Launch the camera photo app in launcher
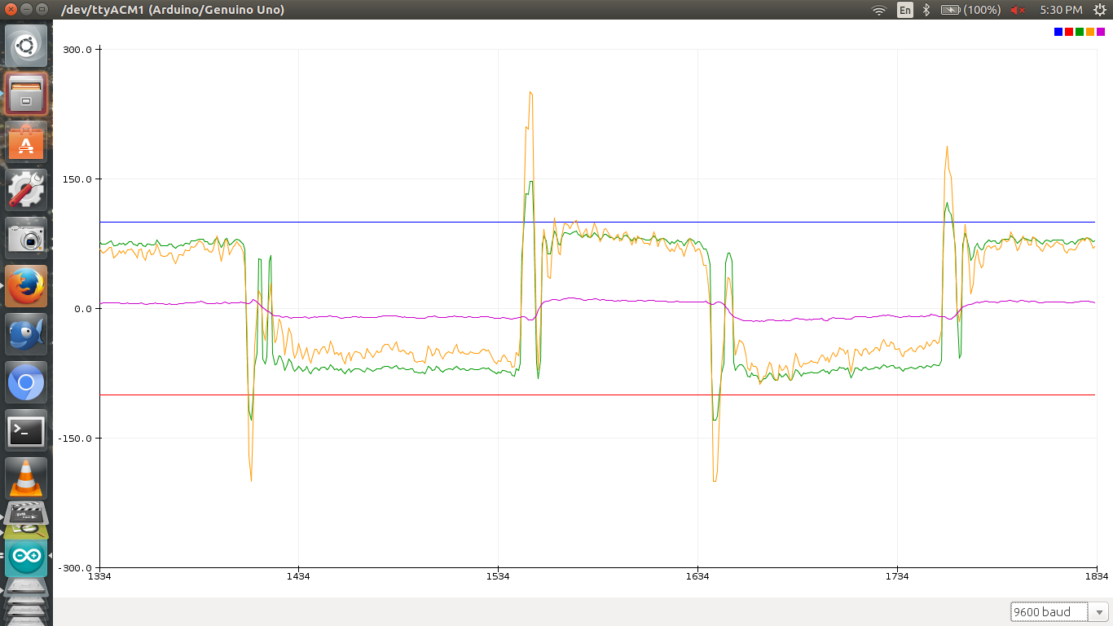This screenshot has width=1113, height=626. (x=26, y=238)
